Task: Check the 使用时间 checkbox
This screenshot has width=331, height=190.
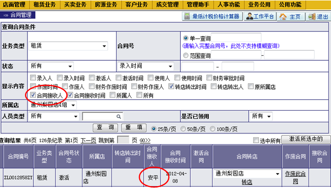Action: (x=178, y=78)
